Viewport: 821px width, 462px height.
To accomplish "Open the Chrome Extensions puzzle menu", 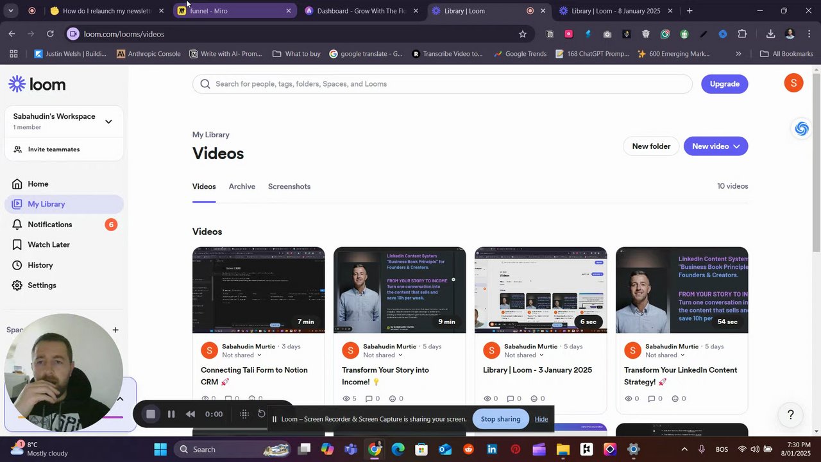I will [742, 34].
